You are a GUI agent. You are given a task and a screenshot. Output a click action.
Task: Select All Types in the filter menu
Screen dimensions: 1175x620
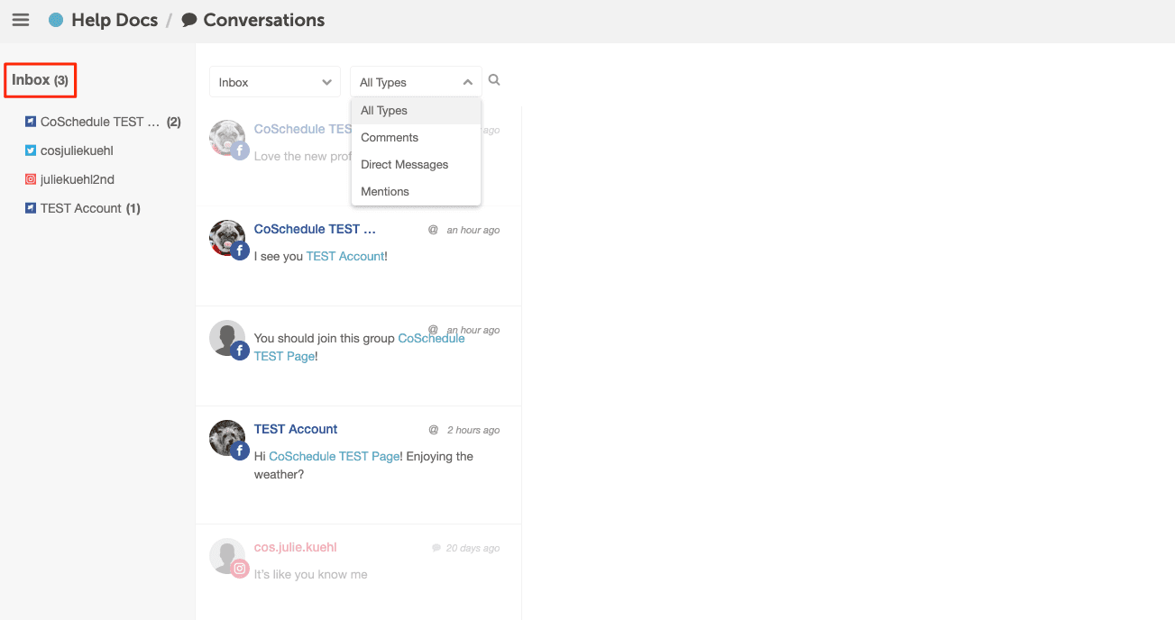(416, 111)
